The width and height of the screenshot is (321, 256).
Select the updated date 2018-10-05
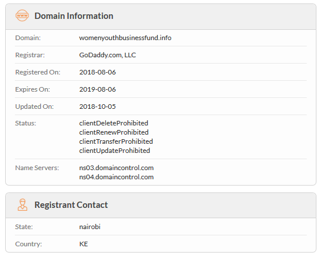[97, 107]
